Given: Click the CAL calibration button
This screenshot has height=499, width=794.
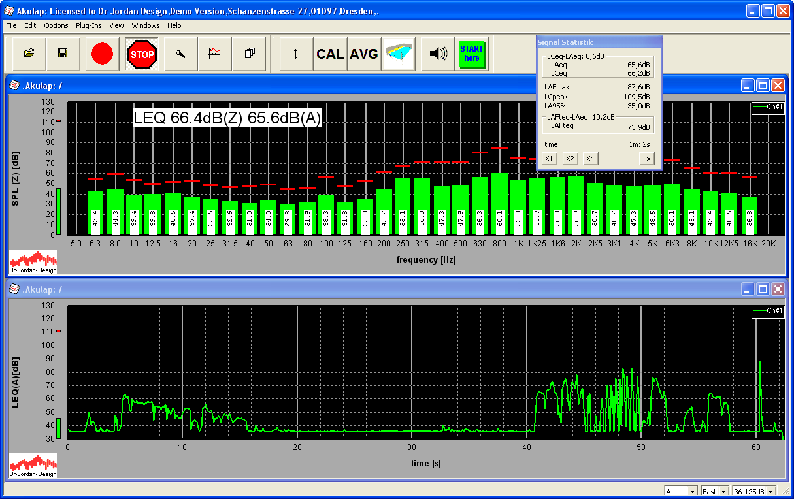Looking at the screenshot, I should (330, 54).
